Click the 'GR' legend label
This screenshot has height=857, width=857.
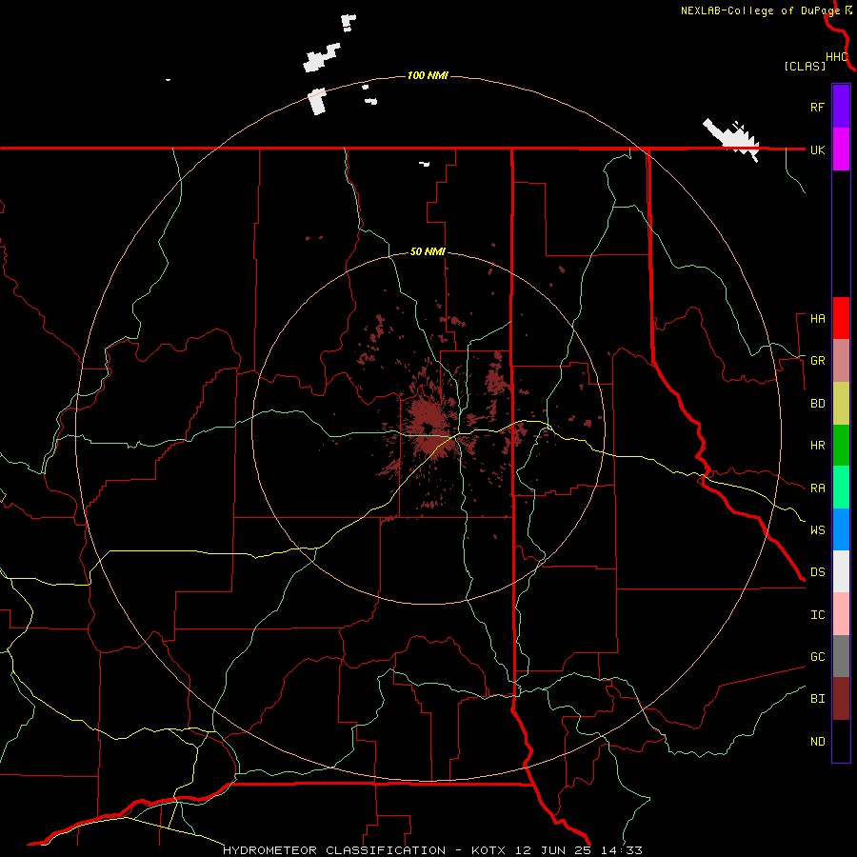(x=817, y=361)
